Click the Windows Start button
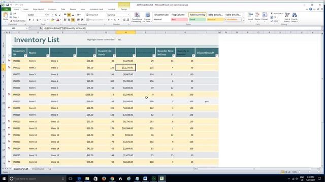This screenshot has height=182, width=325. point(4,178)
